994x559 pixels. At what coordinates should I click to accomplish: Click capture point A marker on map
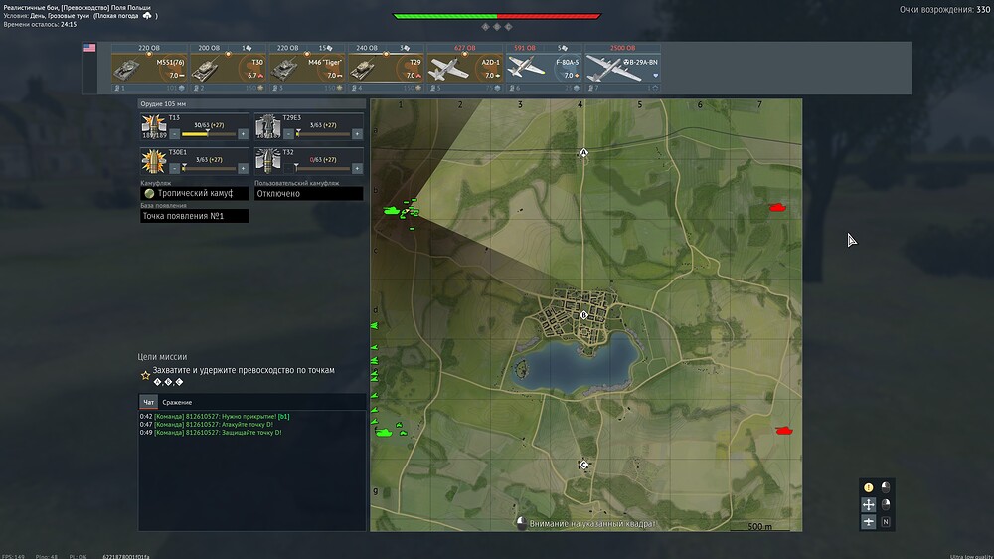tap(584, 153)
